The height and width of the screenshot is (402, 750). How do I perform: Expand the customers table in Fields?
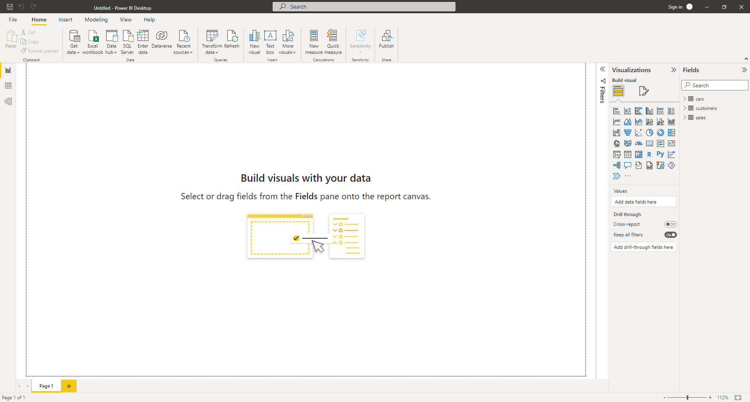coord(684,108)
